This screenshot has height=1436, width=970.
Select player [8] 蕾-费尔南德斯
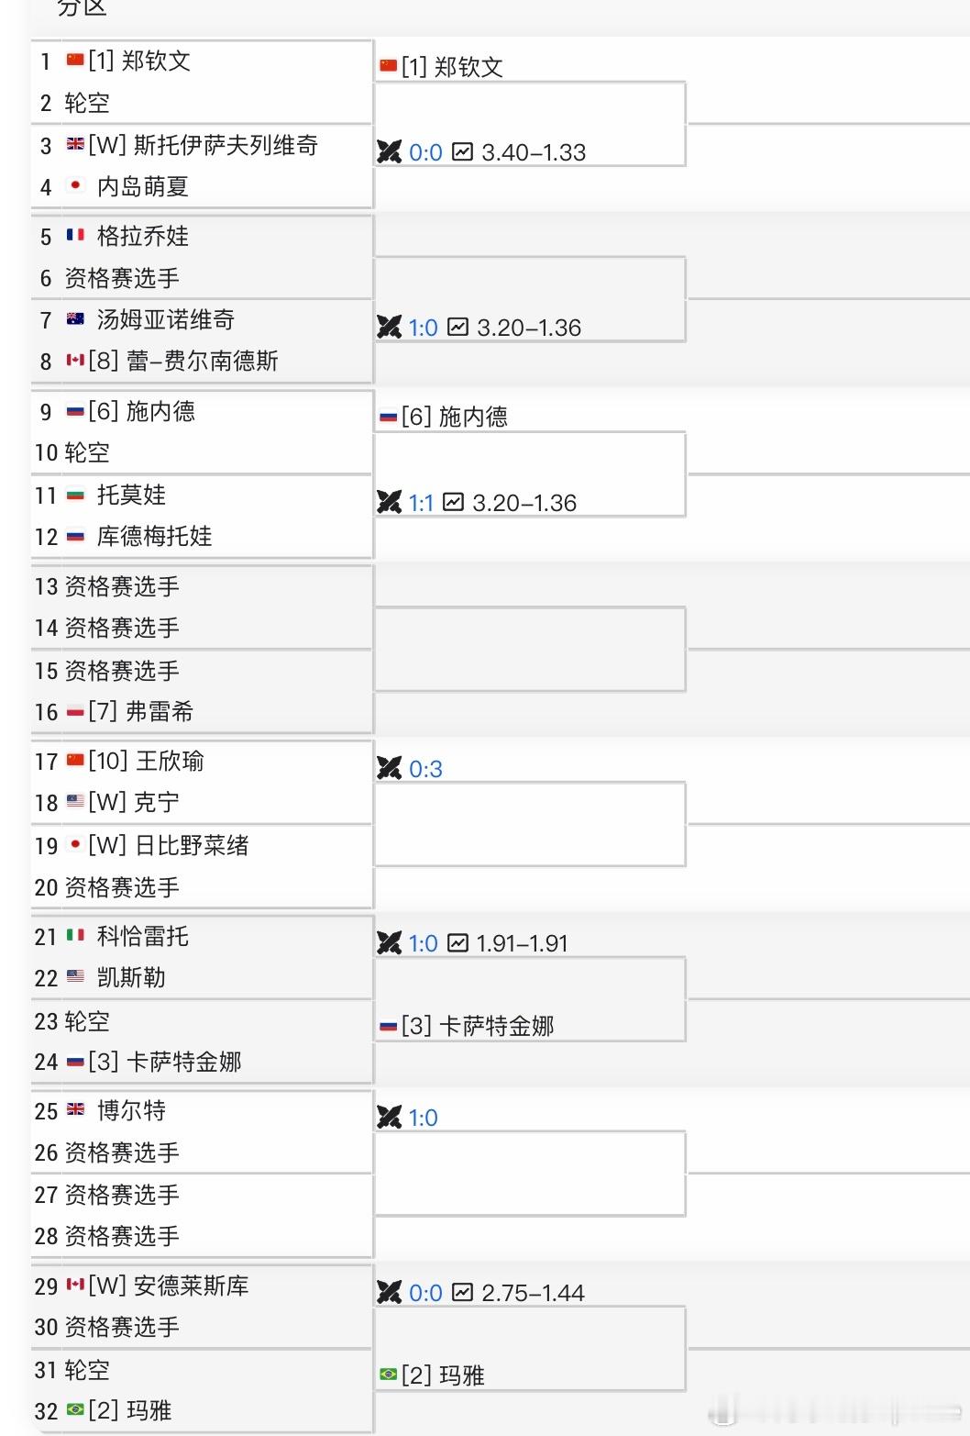(x=183, y=362)
